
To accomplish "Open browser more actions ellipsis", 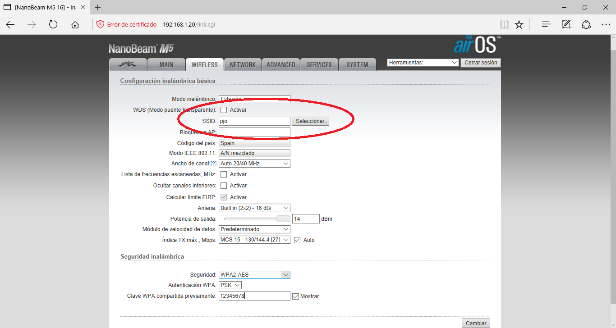I will click(606, 24).
